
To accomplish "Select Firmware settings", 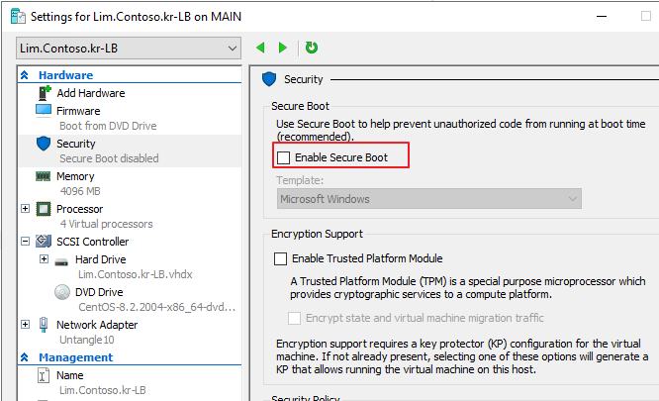I will coord(78,111).
